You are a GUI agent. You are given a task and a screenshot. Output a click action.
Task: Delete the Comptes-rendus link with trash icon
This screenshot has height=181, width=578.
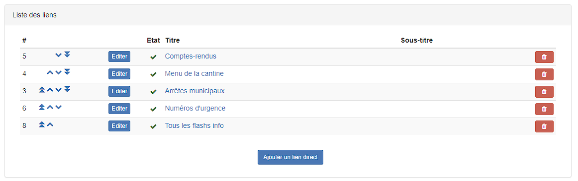544,57
